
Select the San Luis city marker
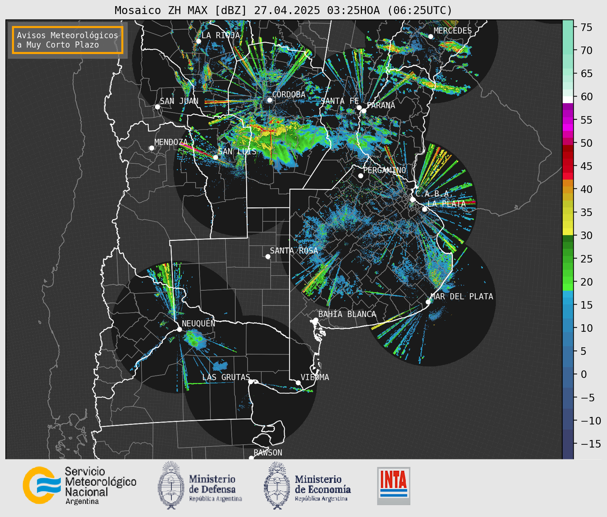tap(216, 157)
